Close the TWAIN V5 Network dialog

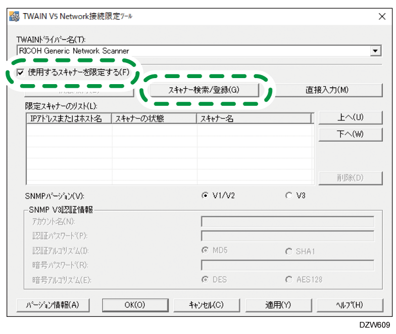click(x=382, y=16)
